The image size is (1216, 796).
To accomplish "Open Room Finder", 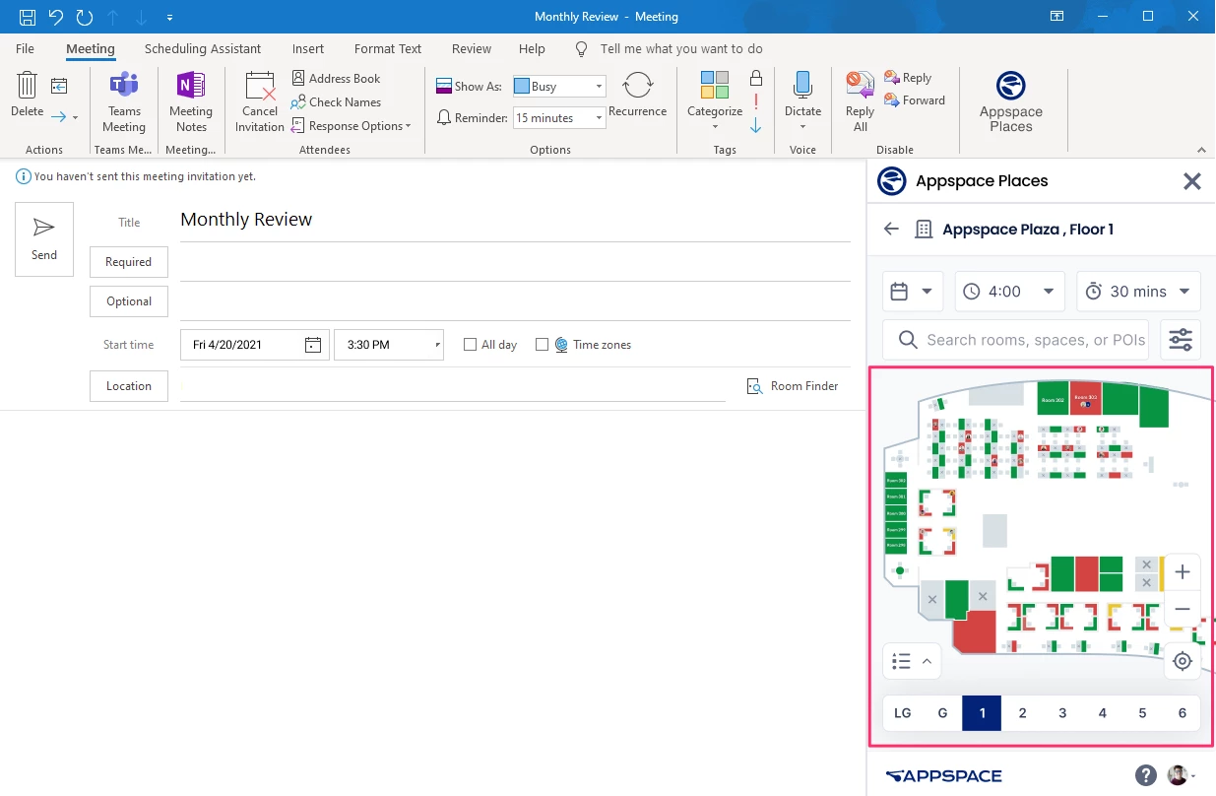I will (793, 386).
